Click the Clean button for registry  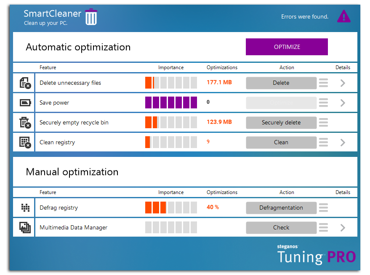coord(281,142)
